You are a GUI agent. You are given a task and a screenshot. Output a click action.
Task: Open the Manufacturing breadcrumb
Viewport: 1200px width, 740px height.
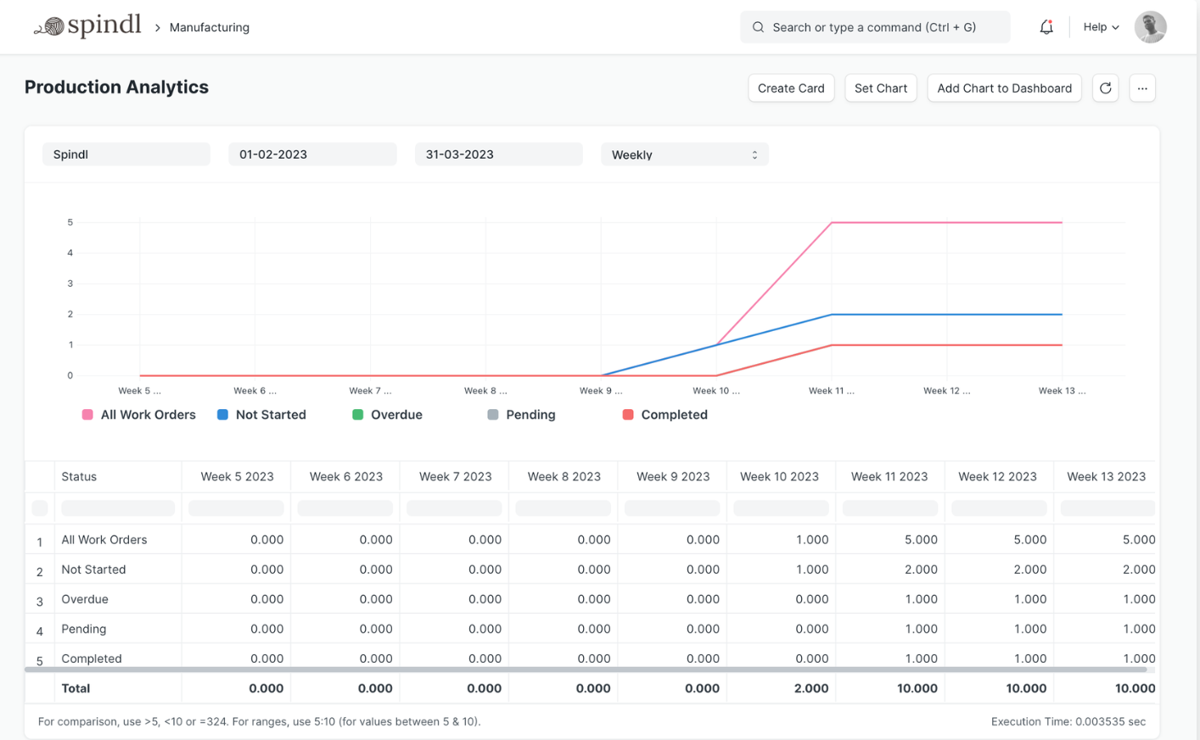point(210,27)
